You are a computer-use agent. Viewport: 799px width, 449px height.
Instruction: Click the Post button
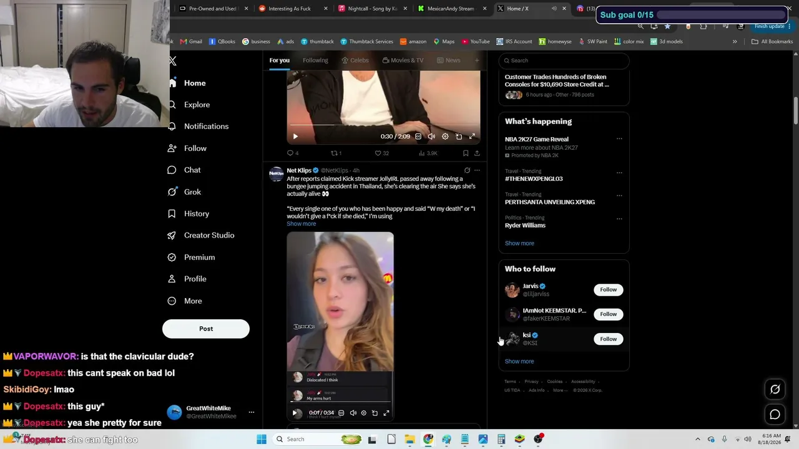[206, 329]
